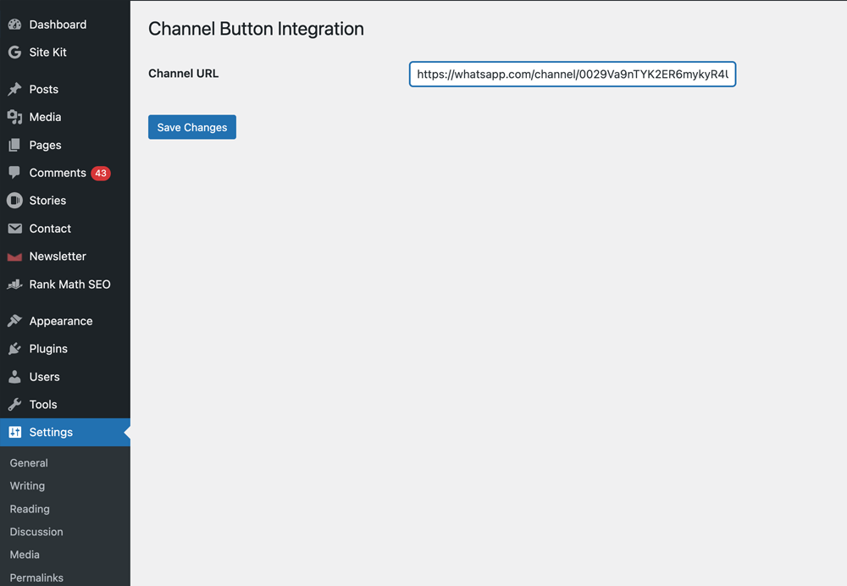This screenshot has width=847, height=586.
Task: Go to the Plugins menu
Action: 65,349
